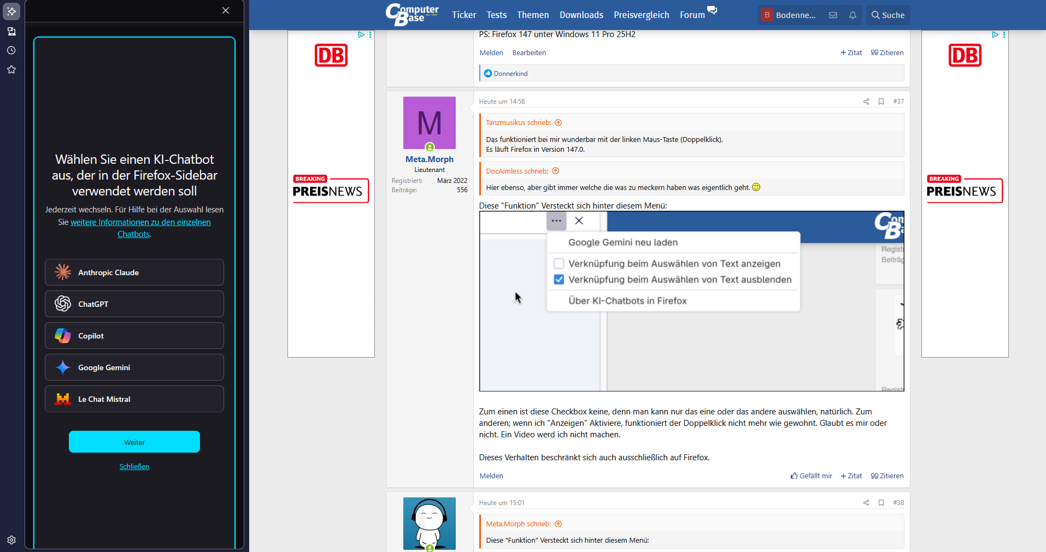This screenshot has width=1046, height=552.
Task: Open avatar of post #38 author
Action: pos(430,524)
